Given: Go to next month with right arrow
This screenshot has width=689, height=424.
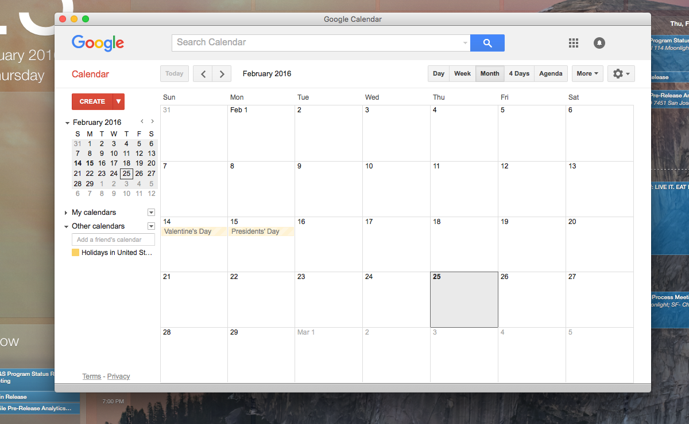Looking at the screenshot, I should pos(222,74).
